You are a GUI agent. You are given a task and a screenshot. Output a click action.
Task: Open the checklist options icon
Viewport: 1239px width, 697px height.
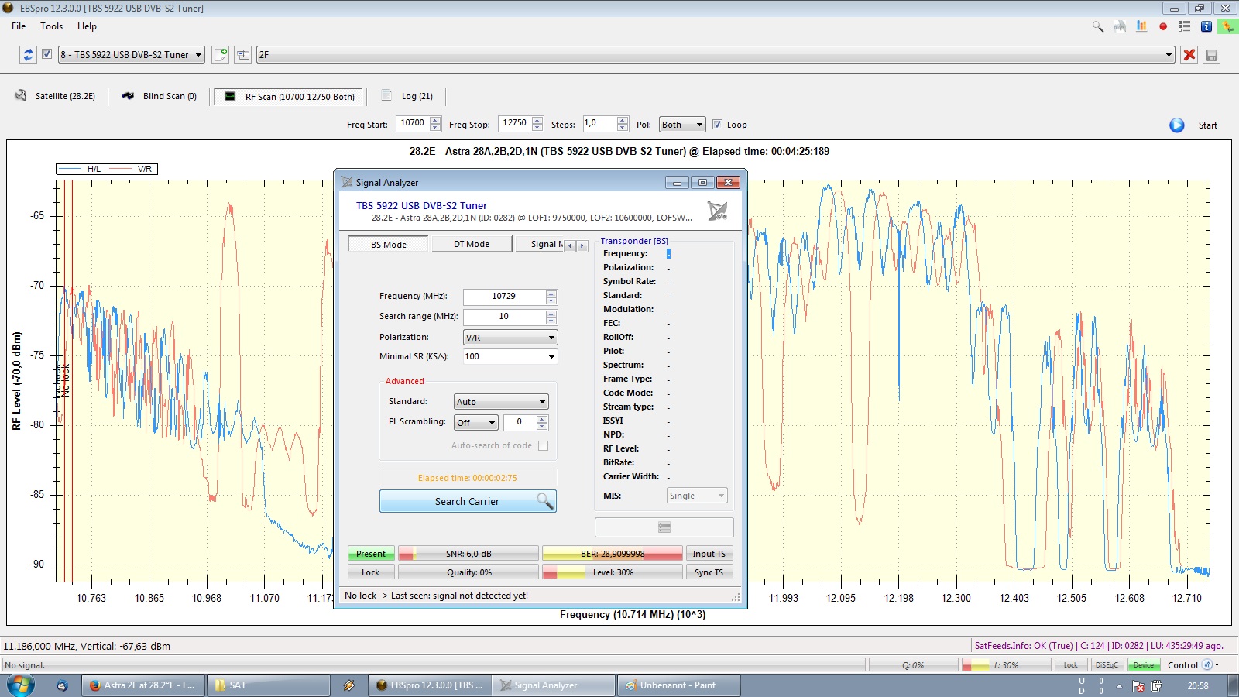(1184, 26)
